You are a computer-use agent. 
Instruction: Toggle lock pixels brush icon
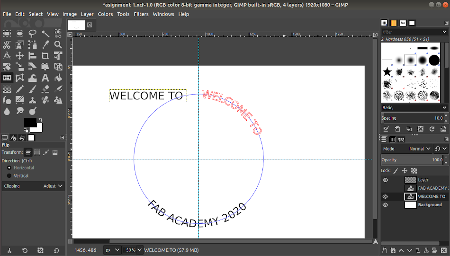[396, 170]
